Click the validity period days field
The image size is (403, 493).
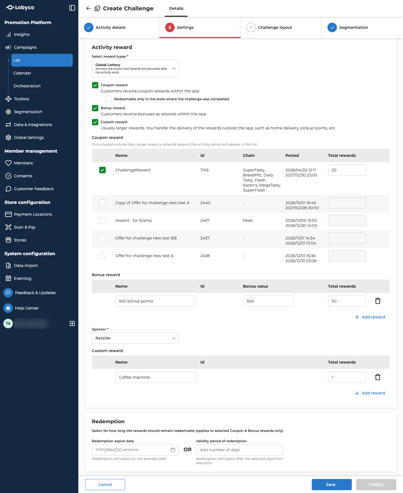[240, 450]
